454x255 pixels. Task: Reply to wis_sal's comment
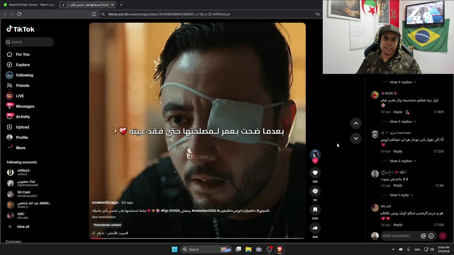(398, 225)
